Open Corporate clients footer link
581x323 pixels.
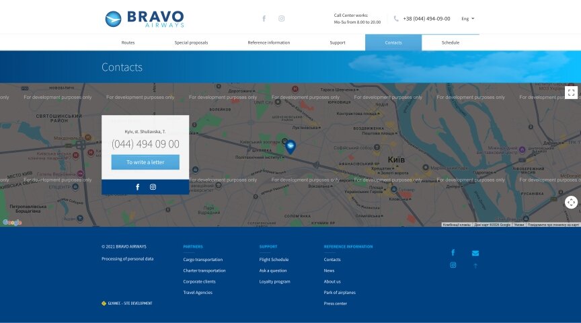tap(199, 281)
